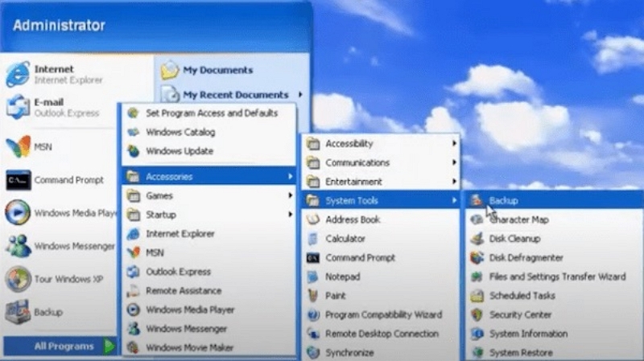Screen dimensions: 644x361
Task: Click Tour Windows XP icon
Action: point(18,279)
